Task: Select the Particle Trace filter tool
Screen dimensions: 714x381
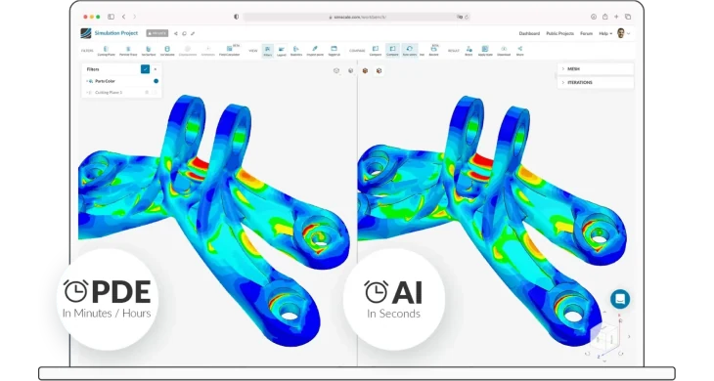Action: pos(128,51)
